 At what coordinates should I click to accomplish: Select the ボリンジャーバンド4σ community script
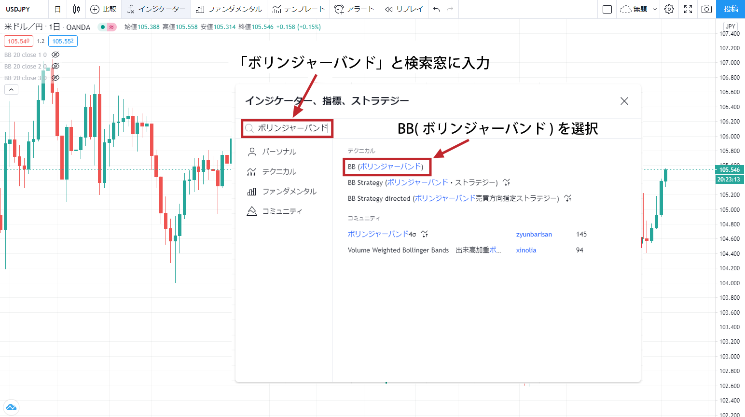pyautogui.click(x=382, y=234)
